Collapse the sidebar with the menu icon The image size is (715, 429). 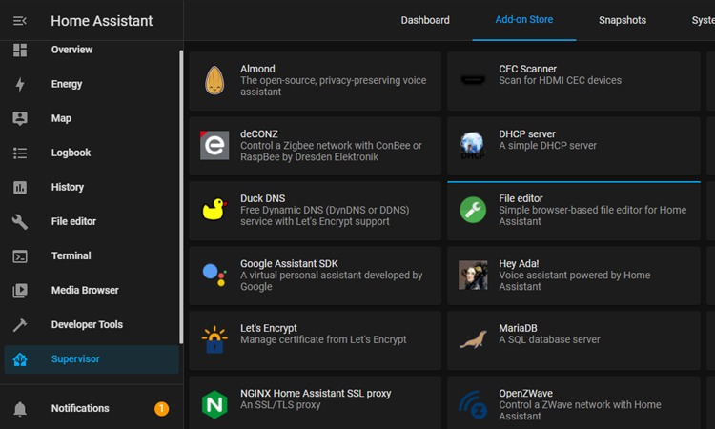point(20,20)
